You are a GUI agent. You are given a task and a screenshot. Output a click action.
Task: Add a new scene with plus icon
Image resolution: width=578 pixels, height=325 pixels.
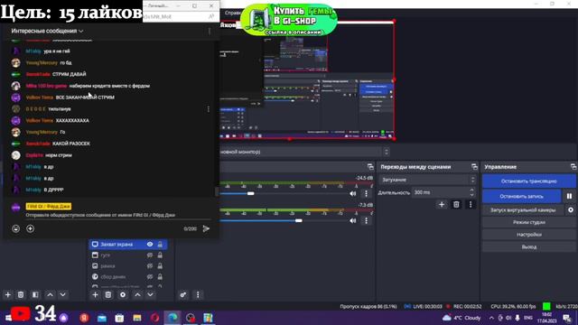pos(8,295)
